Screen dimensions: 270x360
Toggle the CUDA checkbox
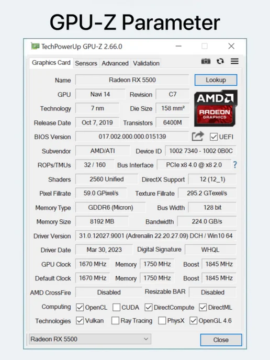(x=116, y=308)
